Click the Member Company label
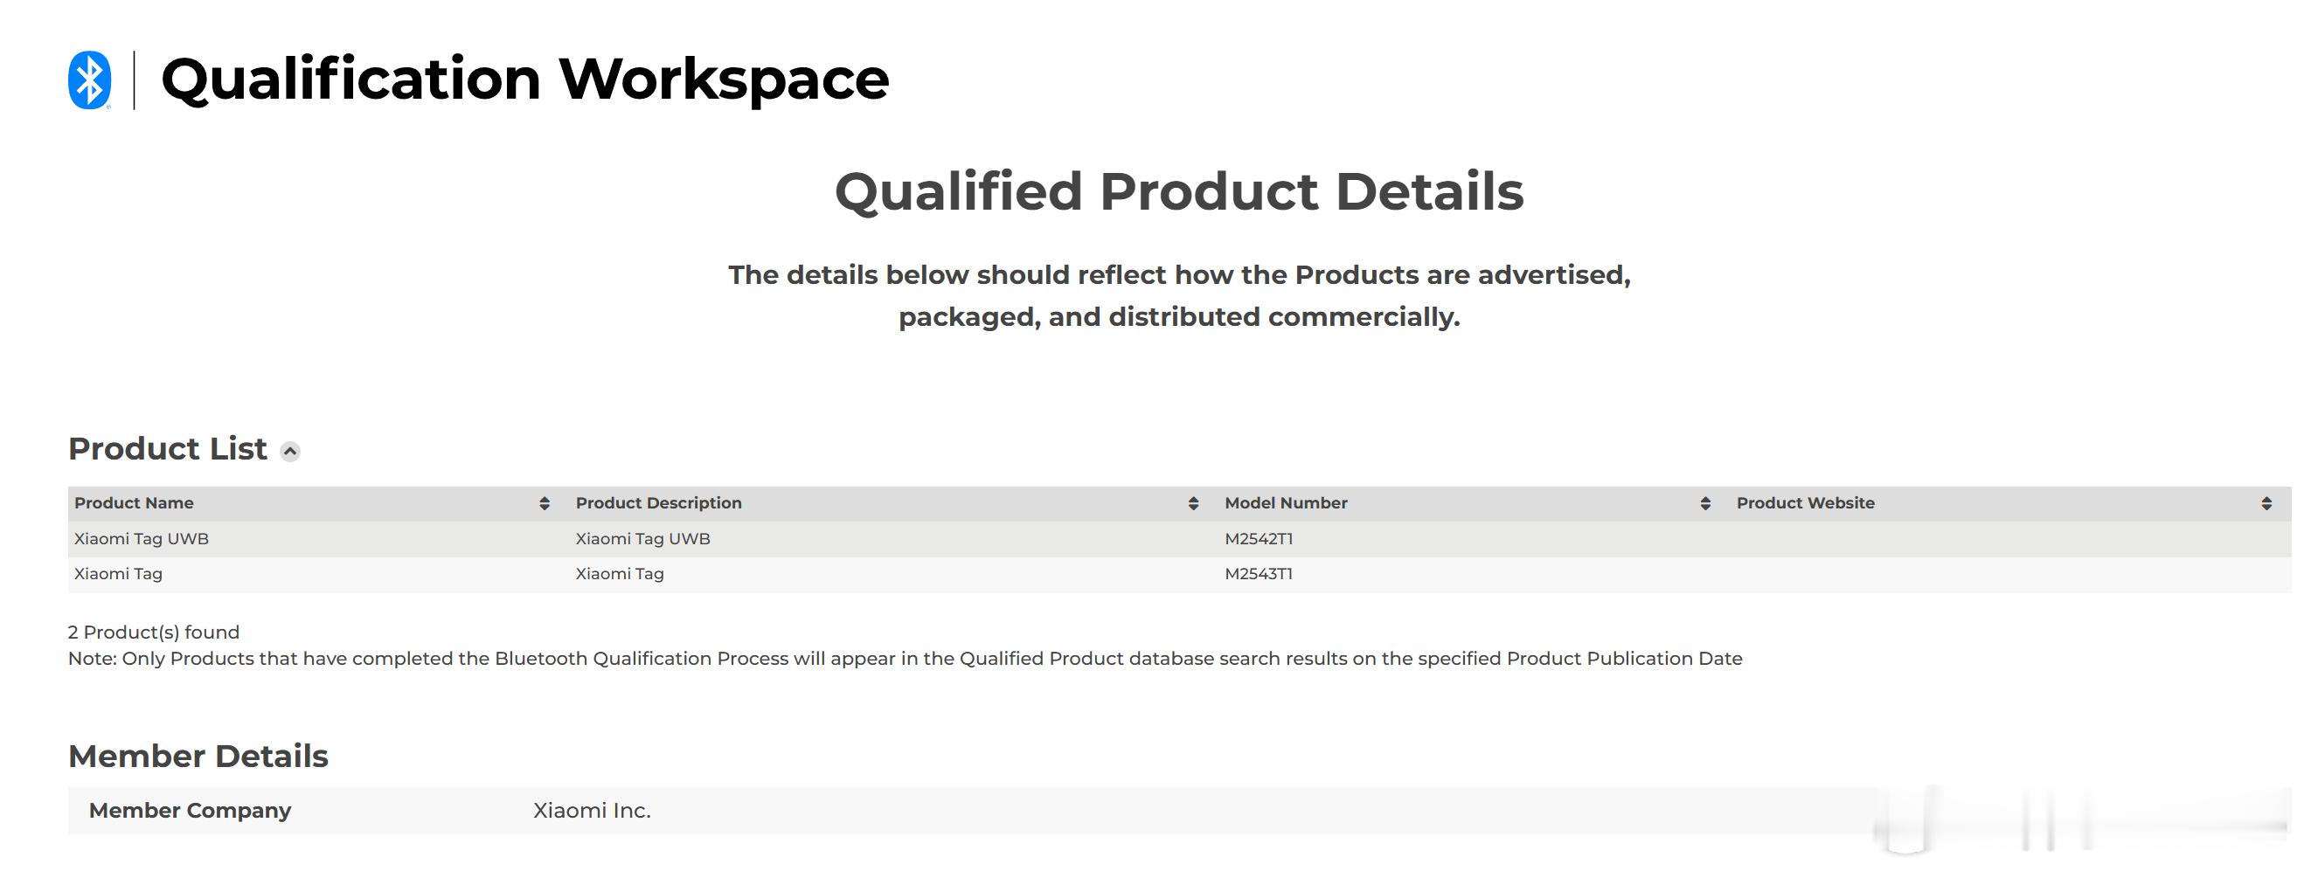The height and width of the screenshot is (878, 2304). pyautogui.click(x=190, y=811)
